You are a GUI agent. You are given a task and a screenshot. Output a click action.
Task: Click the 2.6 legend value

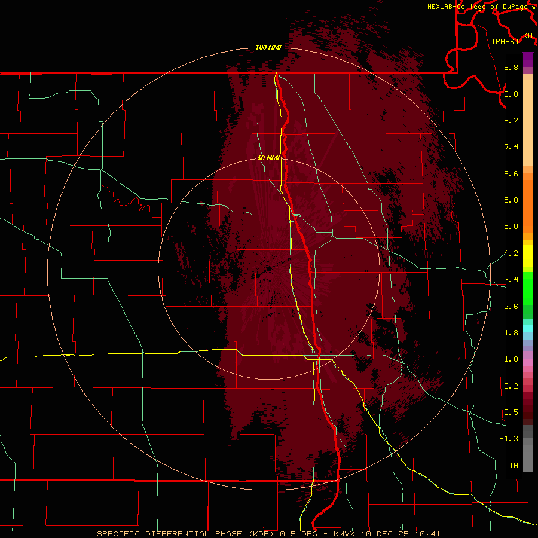511,307
